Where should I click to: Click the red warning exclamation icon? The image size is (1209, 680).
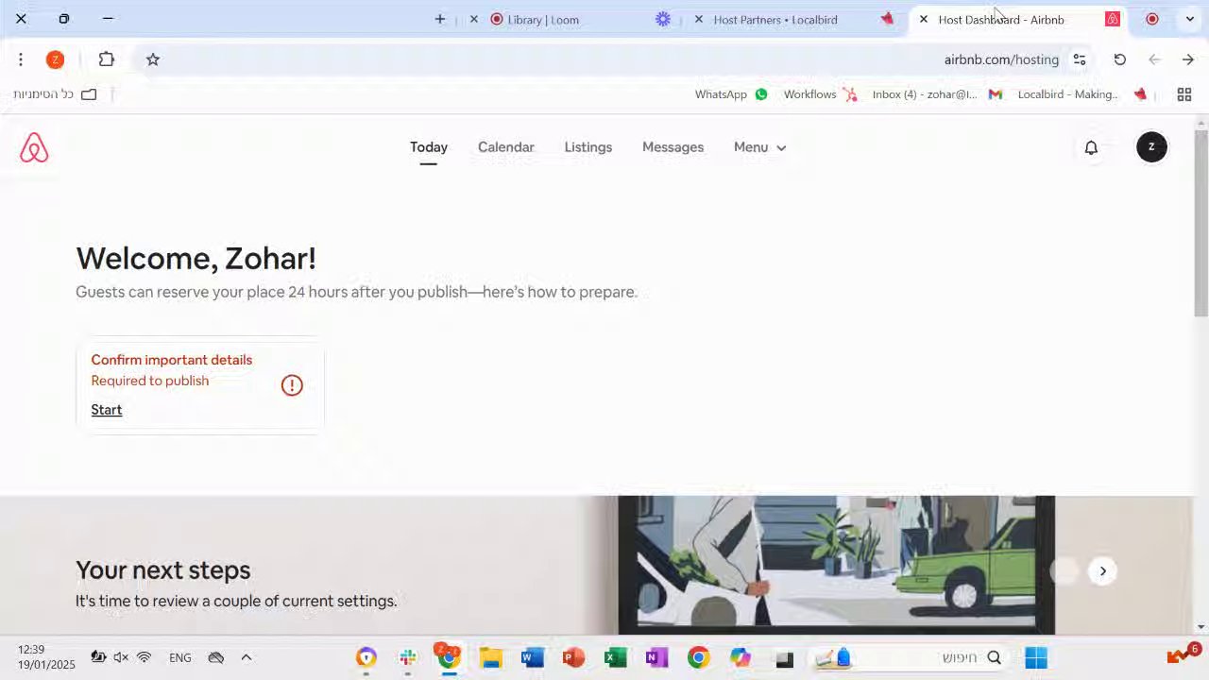click(292, 385)
